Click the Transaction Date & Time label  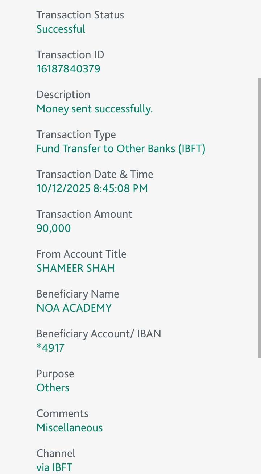(95, 174)
